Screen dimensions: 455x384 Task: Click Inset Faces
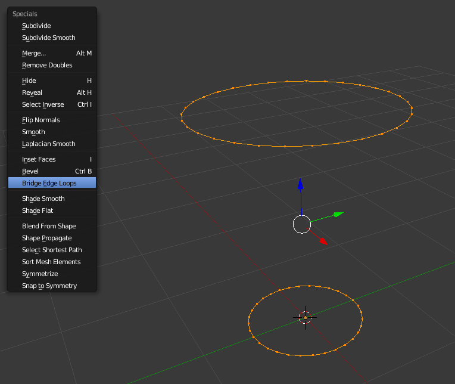click(52, 159)
